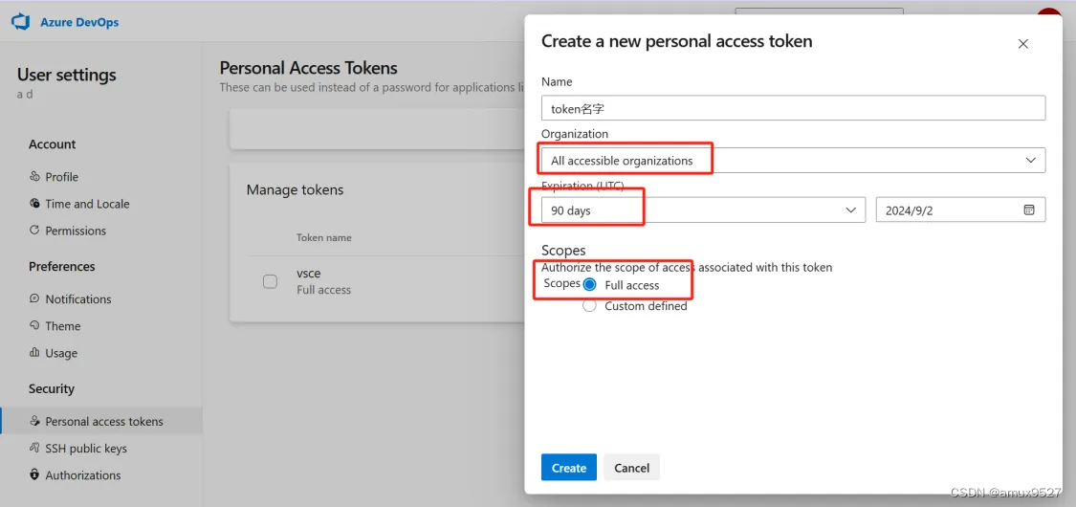Open the 90 days expiration dropdown
1076x507 pixels.
[x=703, y=209]
